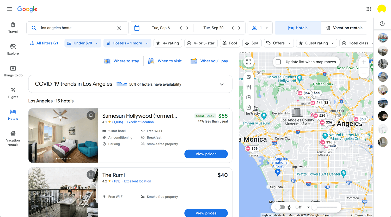Open the main hamburger menu
391x217 pixels.
(x=10, y=9)
